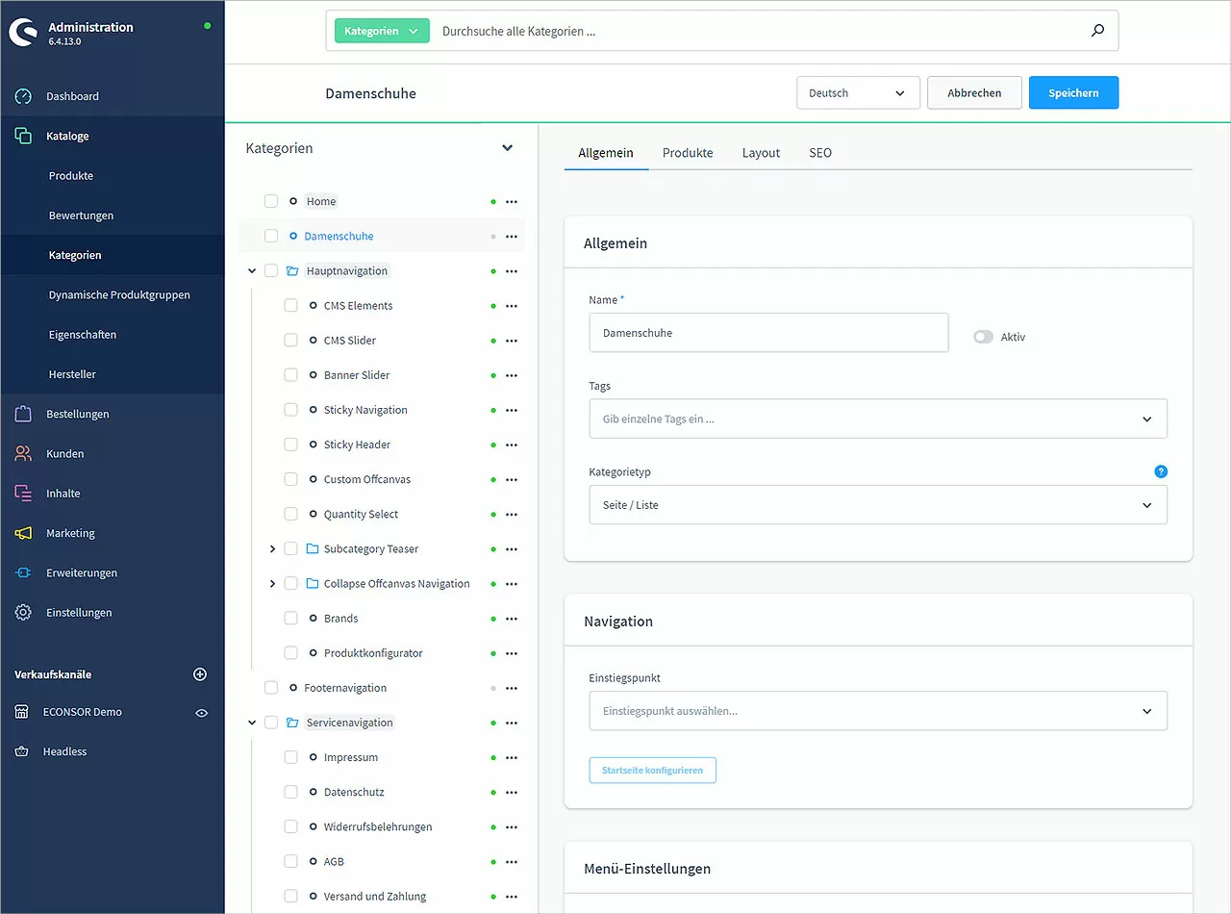
Task: Open the context menu for Hauptnavigation
Action: coord(512,270)
